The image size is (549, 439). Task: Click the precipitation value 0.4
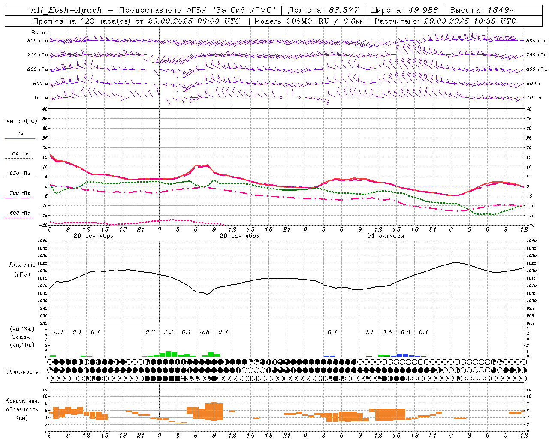click(223, 332)
